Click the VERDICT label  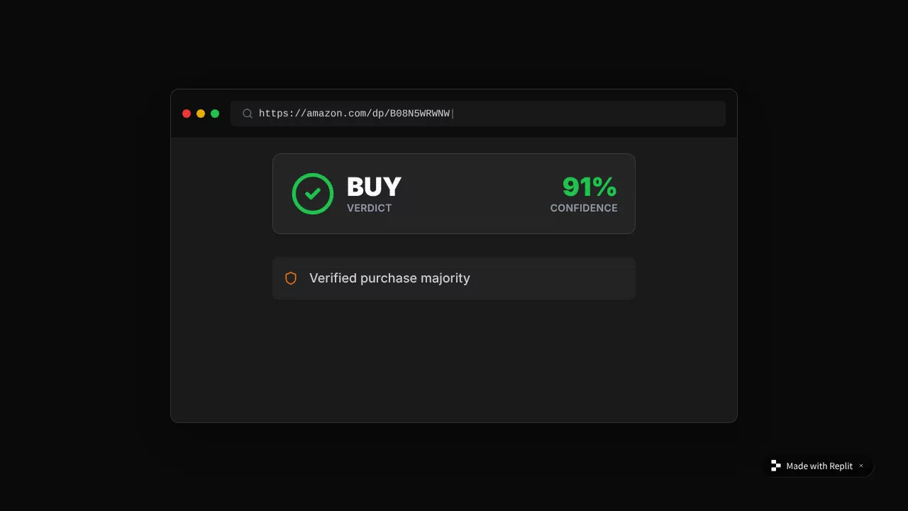(x=369, y=208)
